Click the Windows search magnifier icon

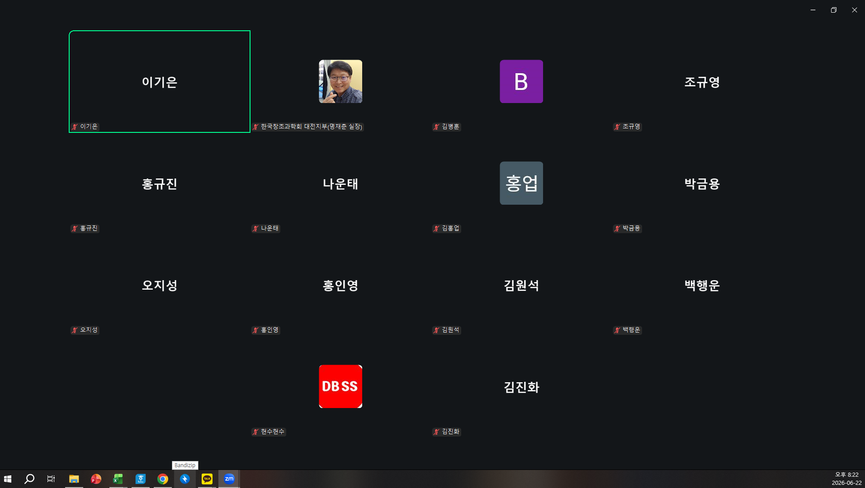29,479
